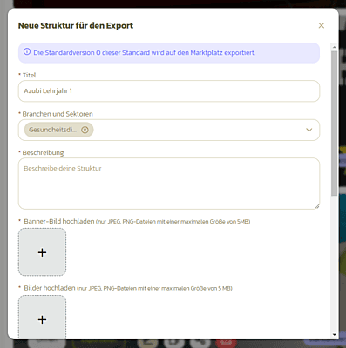This screenshot has height=348, width=346.
Task: Close the Neue Struktur für den Export dialog
Action: point(322,25)
